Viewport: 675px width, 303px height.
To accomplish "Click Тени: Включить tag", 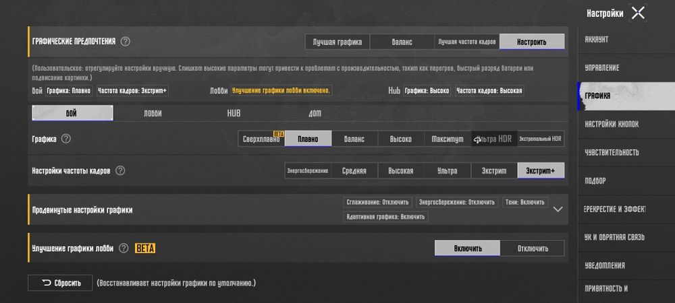I will (525, 202).
